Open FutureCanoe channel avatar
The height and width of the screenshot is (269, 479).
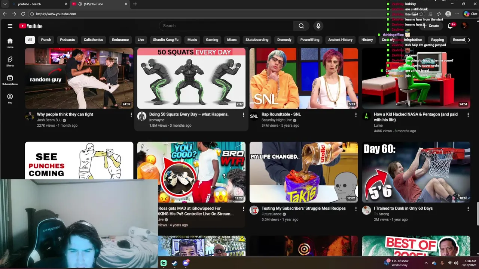pyautogui.click(x=254, y=210)
